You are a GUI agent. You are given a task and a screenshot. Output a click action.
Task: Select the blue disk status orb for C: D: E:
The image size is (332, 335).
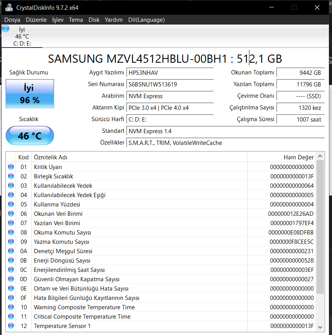point(6,28)
